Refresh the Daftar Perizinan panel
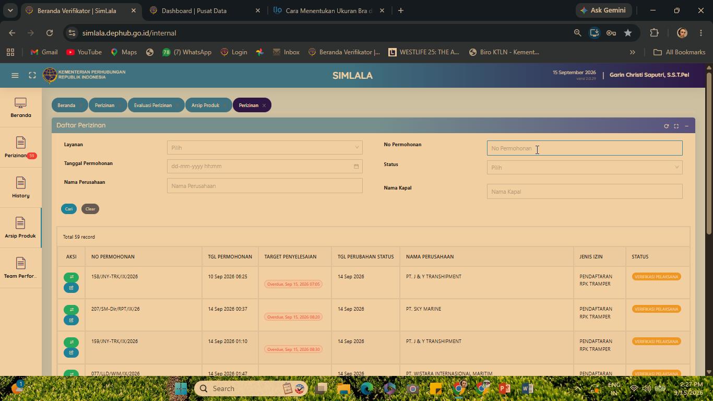This screenshot has width=713, height=401. coord(666,126)
